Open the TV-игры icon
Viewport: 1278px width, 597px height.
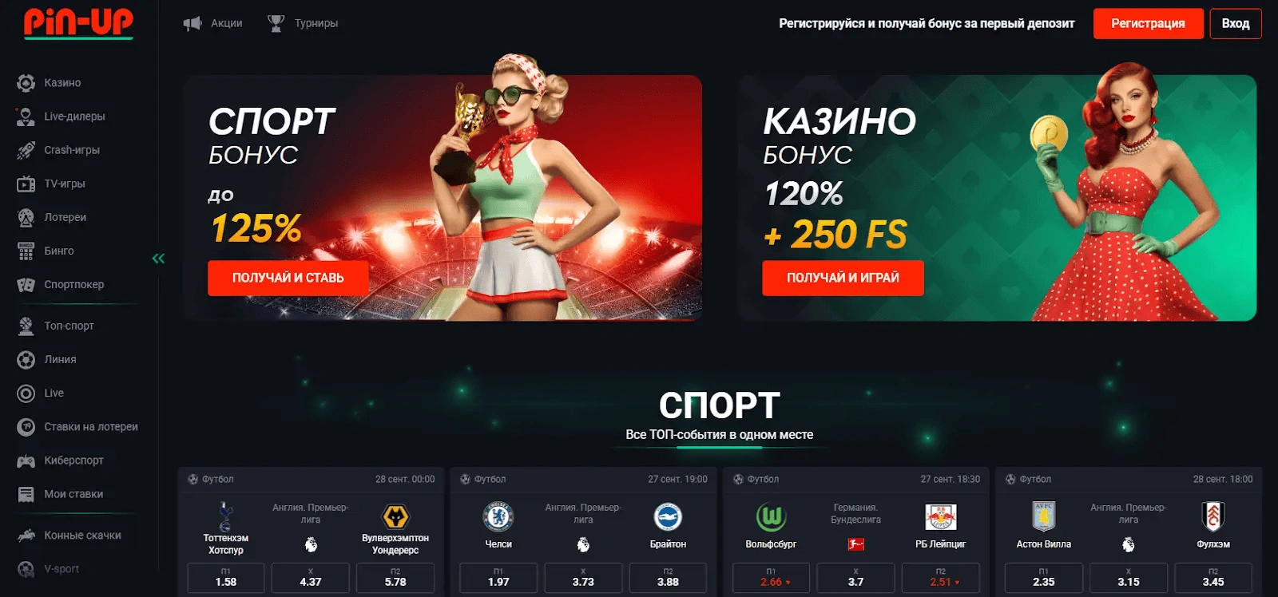tap(26, 184)
